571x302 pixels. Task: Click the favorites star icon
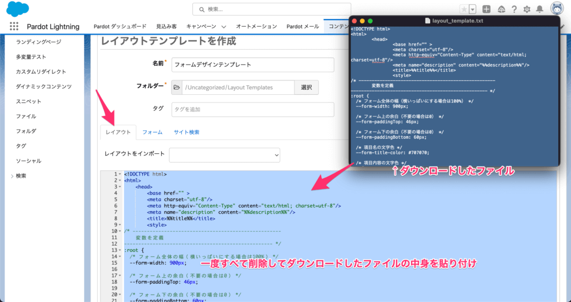tap(464, 9)
